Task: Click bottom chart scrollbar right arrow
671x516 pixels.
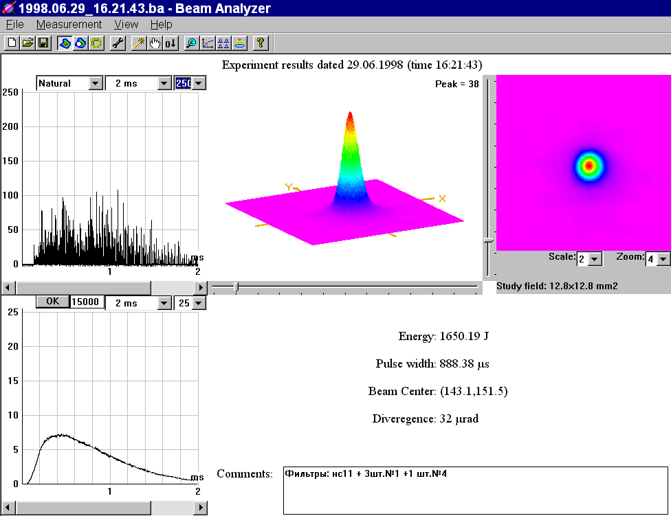Action: coord(200,508)
